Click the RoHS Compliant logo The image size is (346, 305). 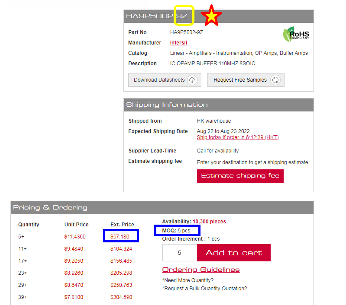296,34
